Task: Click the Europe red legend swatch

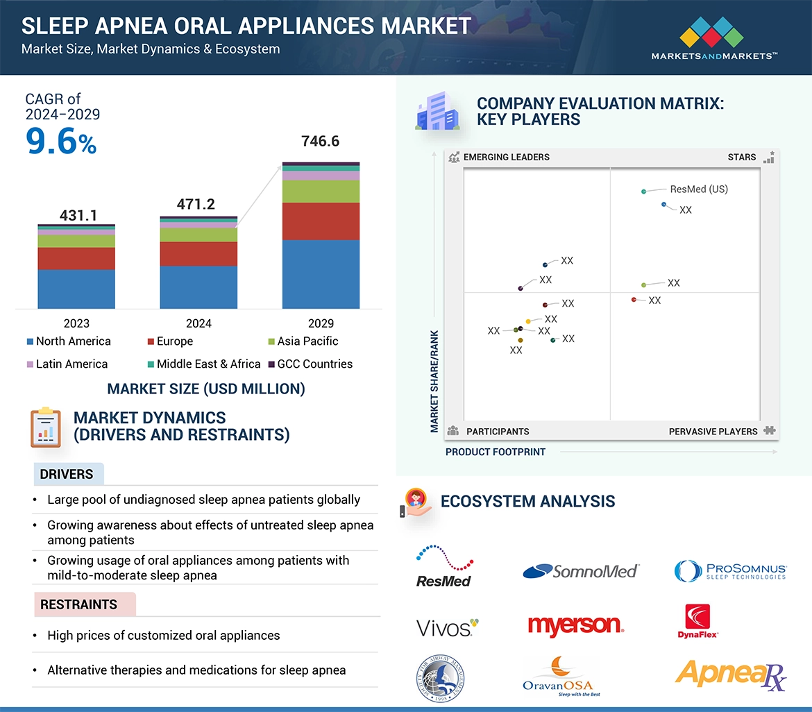Action: (151, 341)
